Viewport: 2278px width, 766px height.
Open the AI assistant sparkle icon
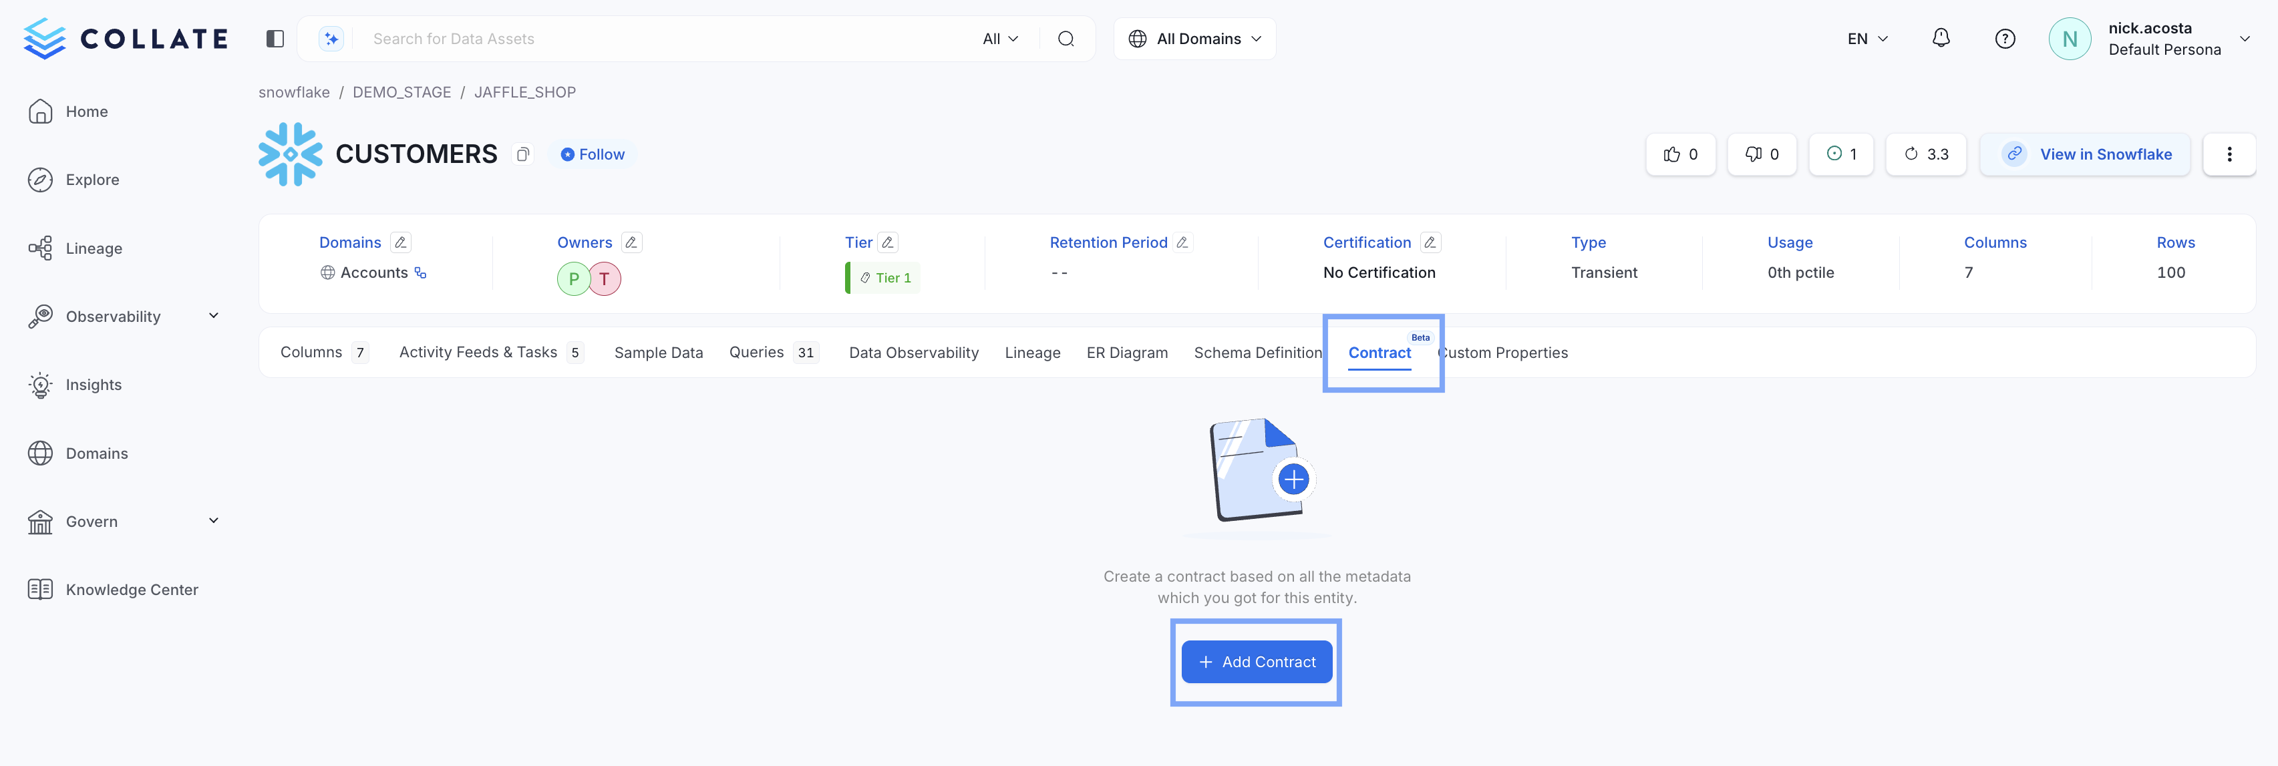[x=330, y=38]
